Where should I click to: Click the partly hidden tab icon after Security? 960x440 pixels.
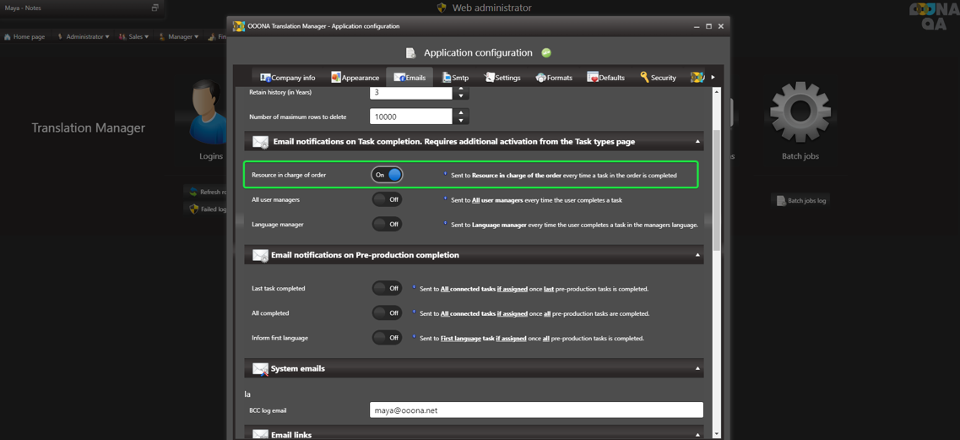[x=697, y=78]
